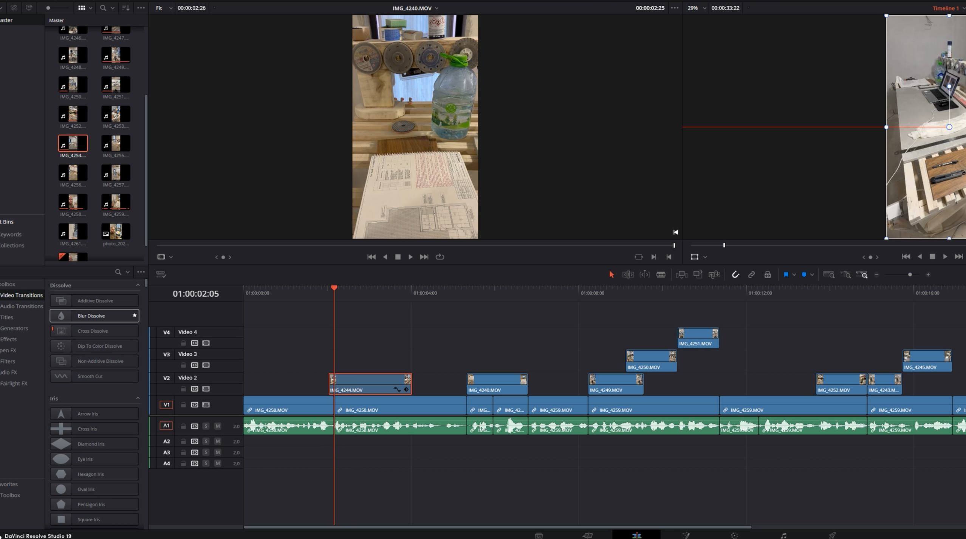Click the blue flag icon
Screen dimensions: 966x539
tap(786, 275)
